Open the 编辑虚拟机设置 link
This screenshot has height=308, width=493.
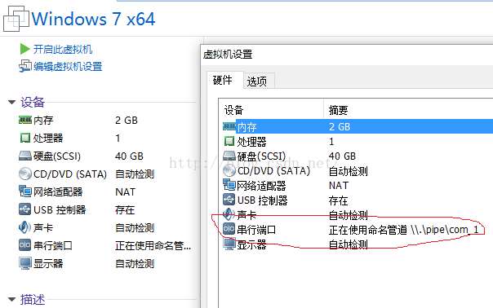pos(68,66)
